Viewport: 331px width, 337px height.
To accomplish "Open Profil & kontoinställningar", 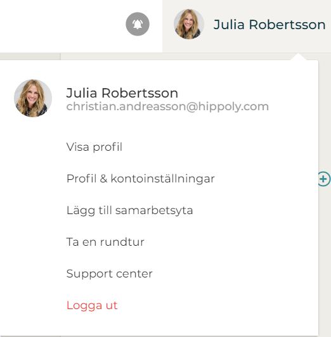I will 140,179.
